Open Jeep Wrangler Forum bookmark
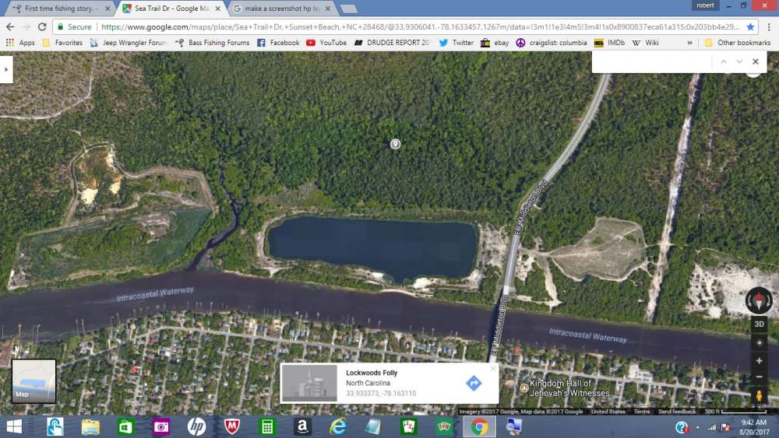Screen dimensions: 779x438 [129, 43]
